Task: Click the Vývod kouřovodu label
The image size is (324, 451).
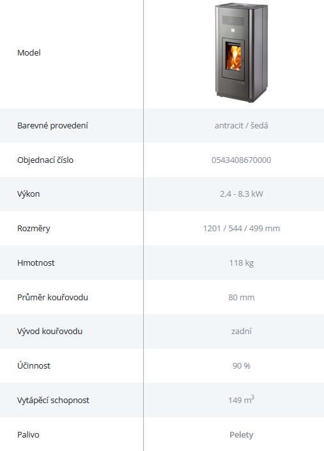Action: click(49, 332)
